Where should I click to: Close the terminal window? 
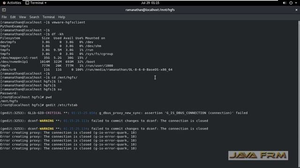[x=296, y=10]
